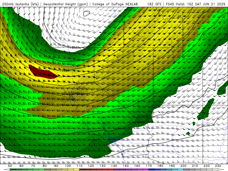Screen dimensions: 228x171
Task: Click the 160 tick label on the color scale
Action: [x=137, y=166]
